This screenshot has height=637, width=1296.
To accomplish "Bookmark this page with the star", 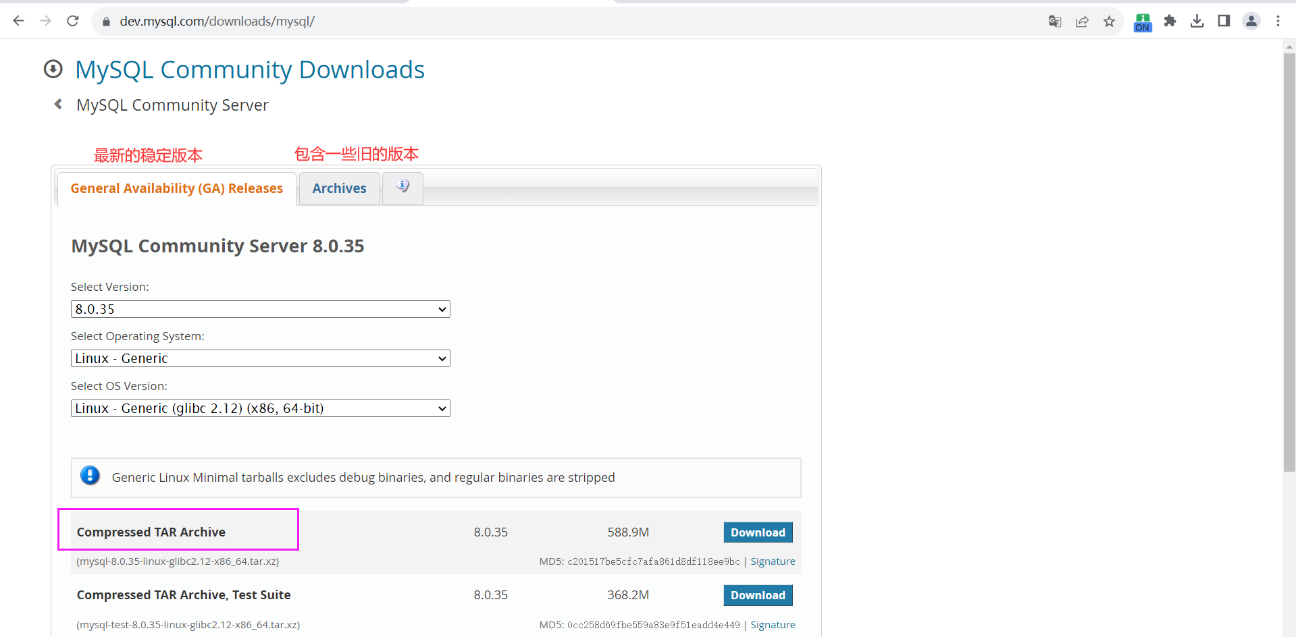I will point(1109,22).
